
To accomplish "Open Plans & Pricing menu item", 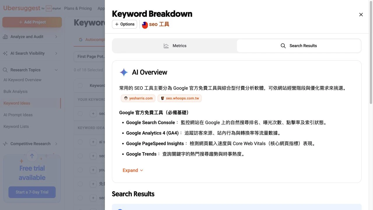I will [x=78, y=8].
